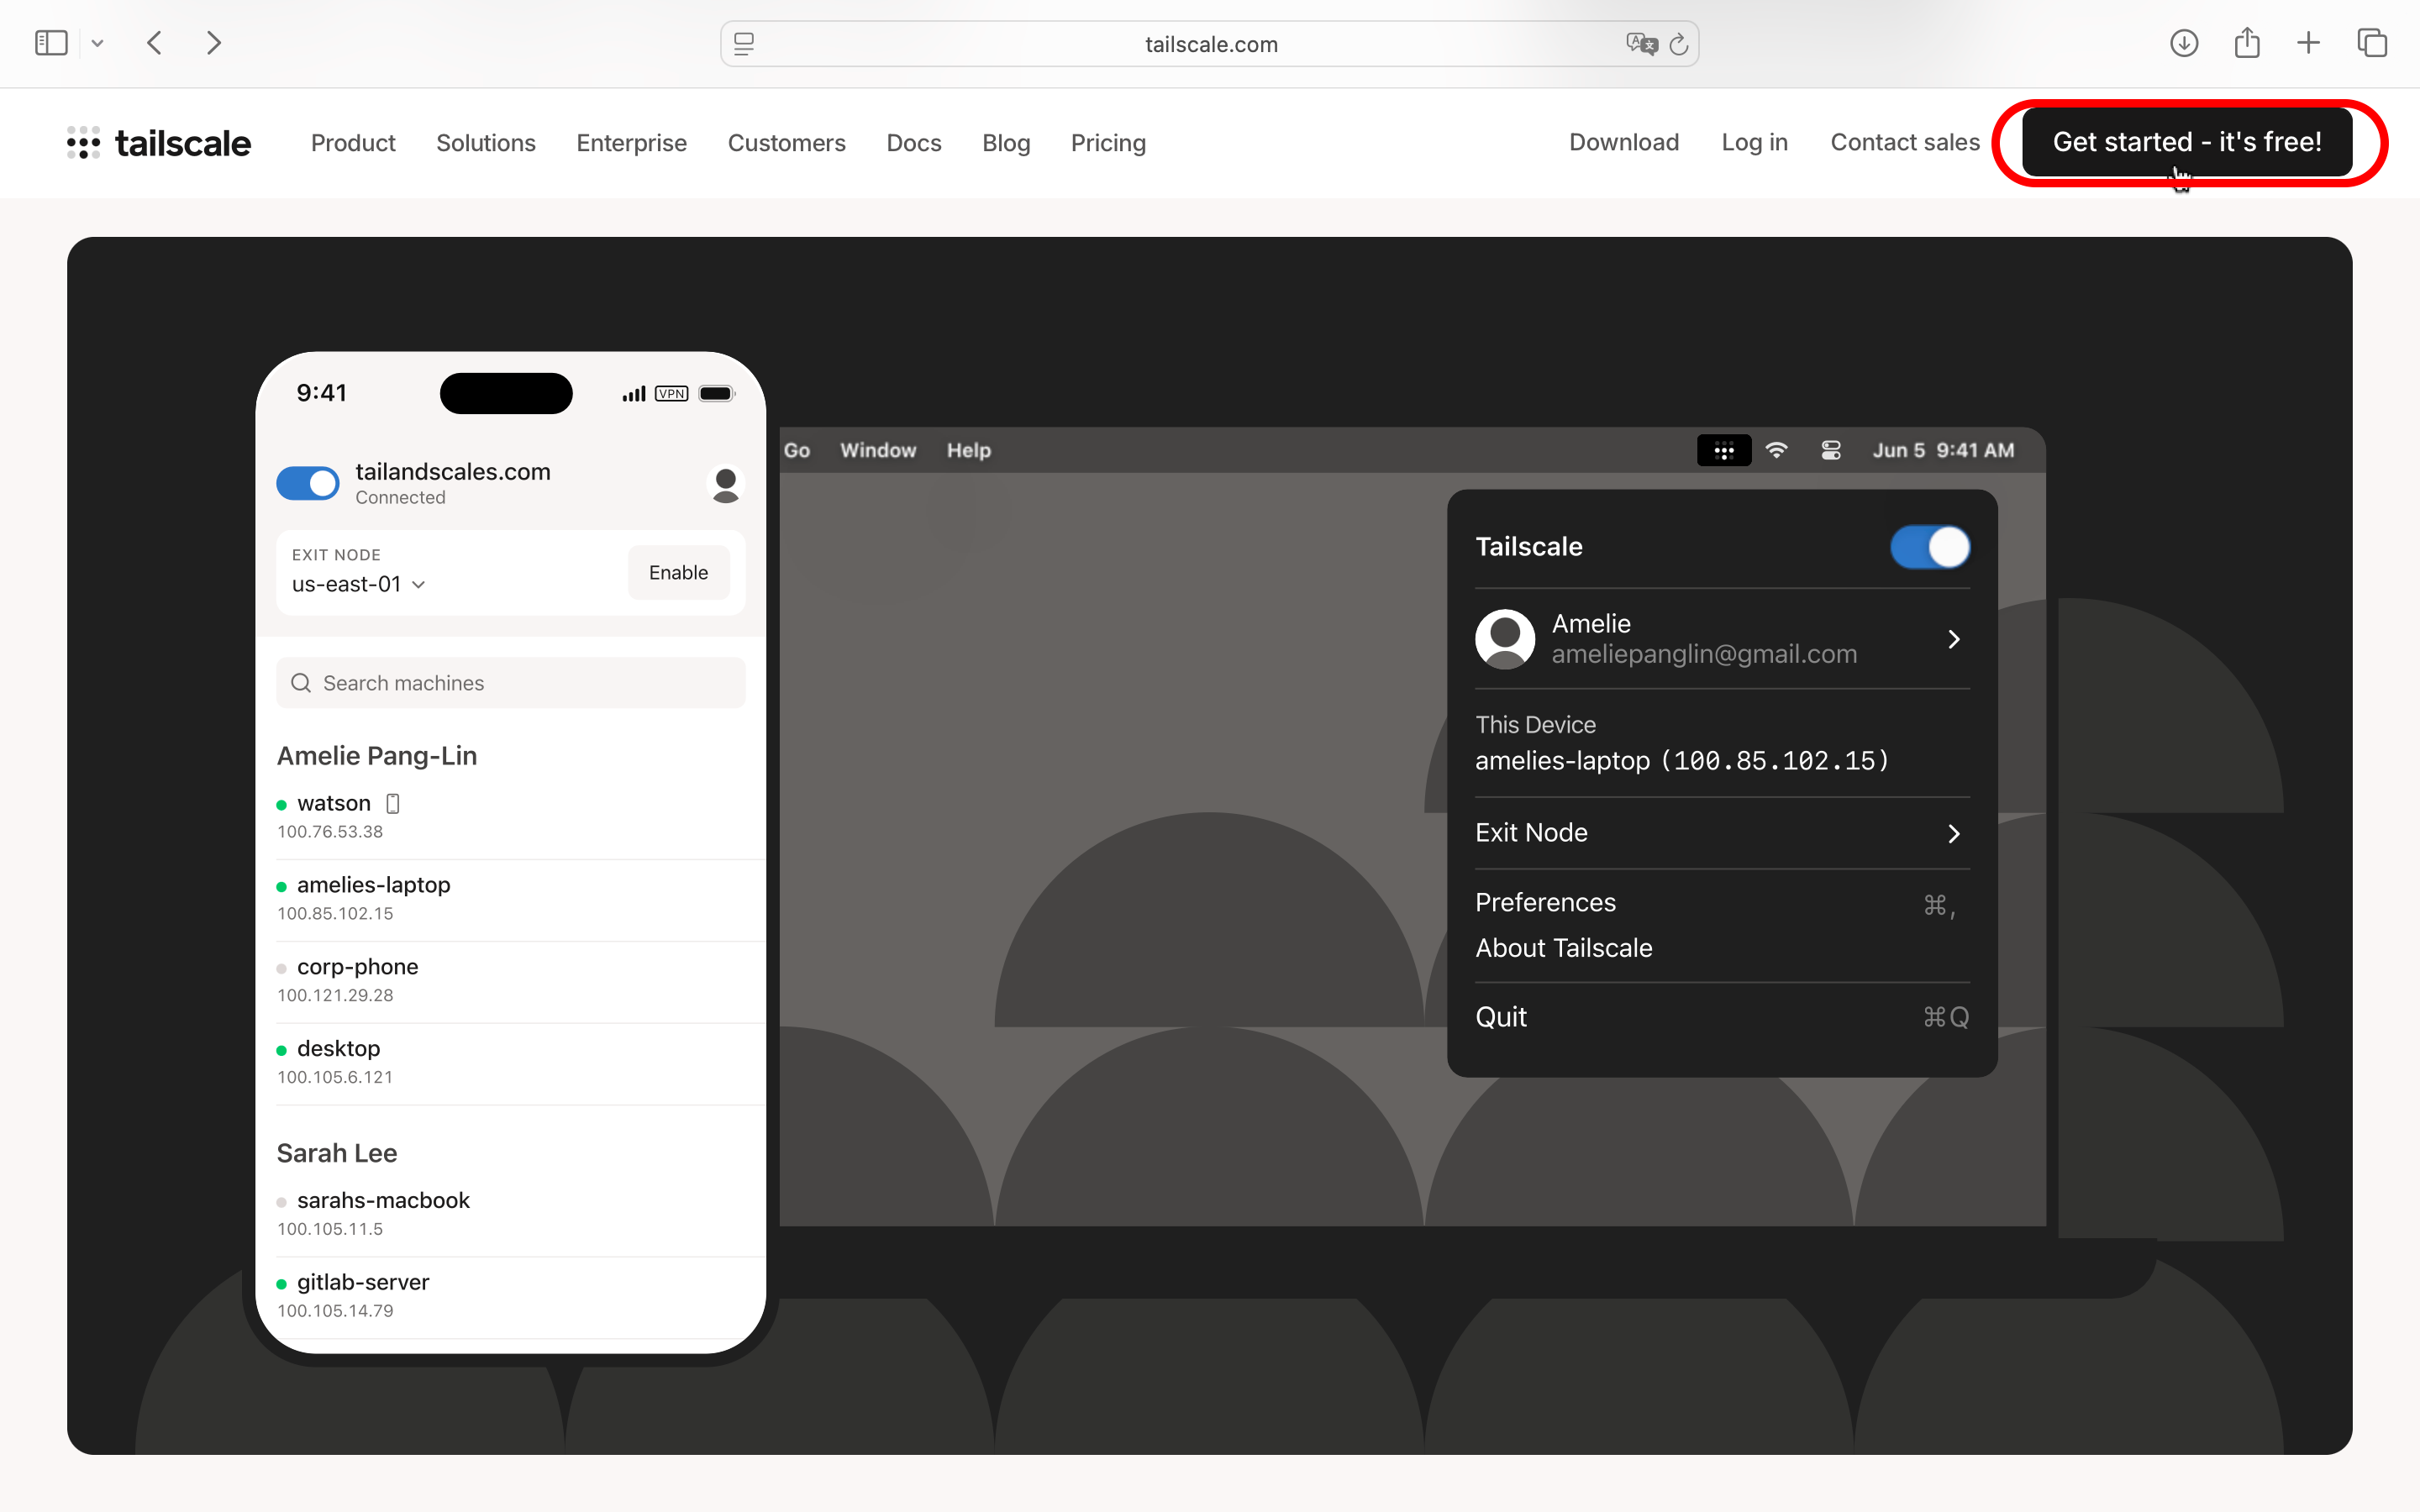Click the phone device icon next to watson
Viewport: 2420px width, 1512px height.
coord(393,803)
